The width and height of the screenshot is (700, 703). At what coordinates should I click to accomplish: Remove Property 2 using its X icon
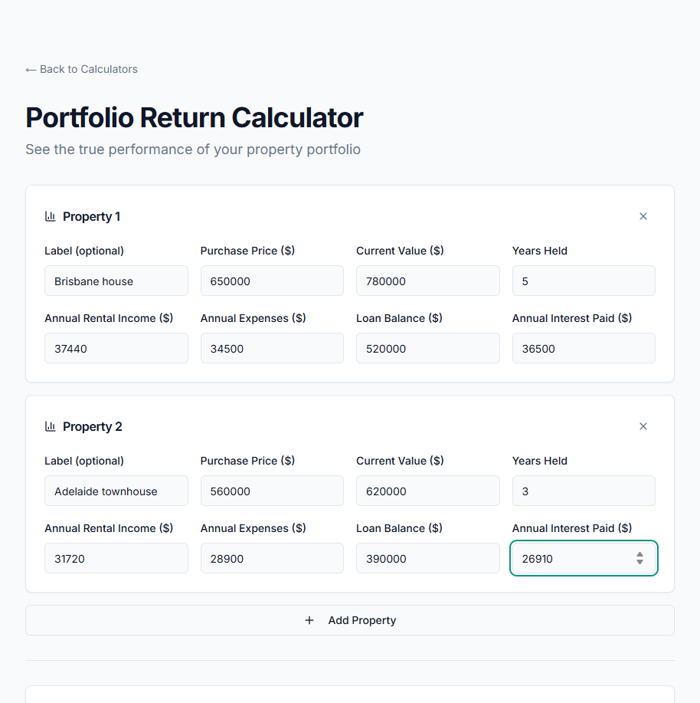(x=643, y=426)
